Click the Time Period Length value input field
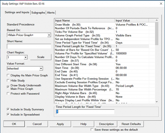 click(85, 112)
